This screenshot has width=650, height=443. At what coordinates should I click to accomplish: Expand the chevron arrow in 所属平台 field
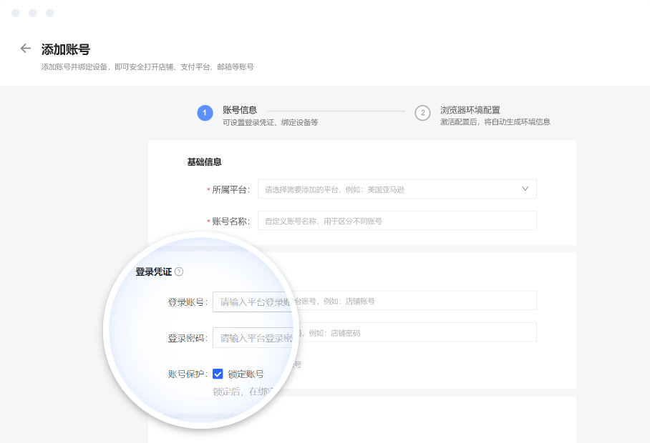tap(525, 189)
